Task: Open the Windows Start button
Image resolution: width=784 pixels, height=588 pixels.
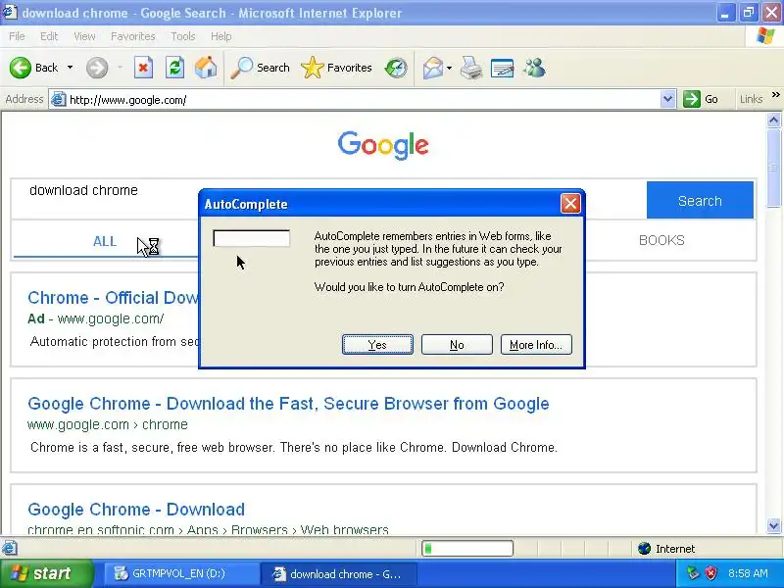Action: [46, 573]
